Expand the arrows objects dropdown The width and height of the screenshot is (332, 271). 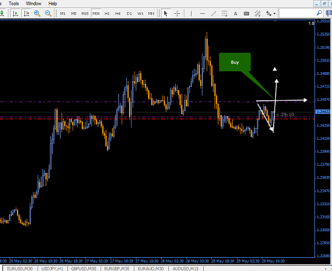click(275, 14)
